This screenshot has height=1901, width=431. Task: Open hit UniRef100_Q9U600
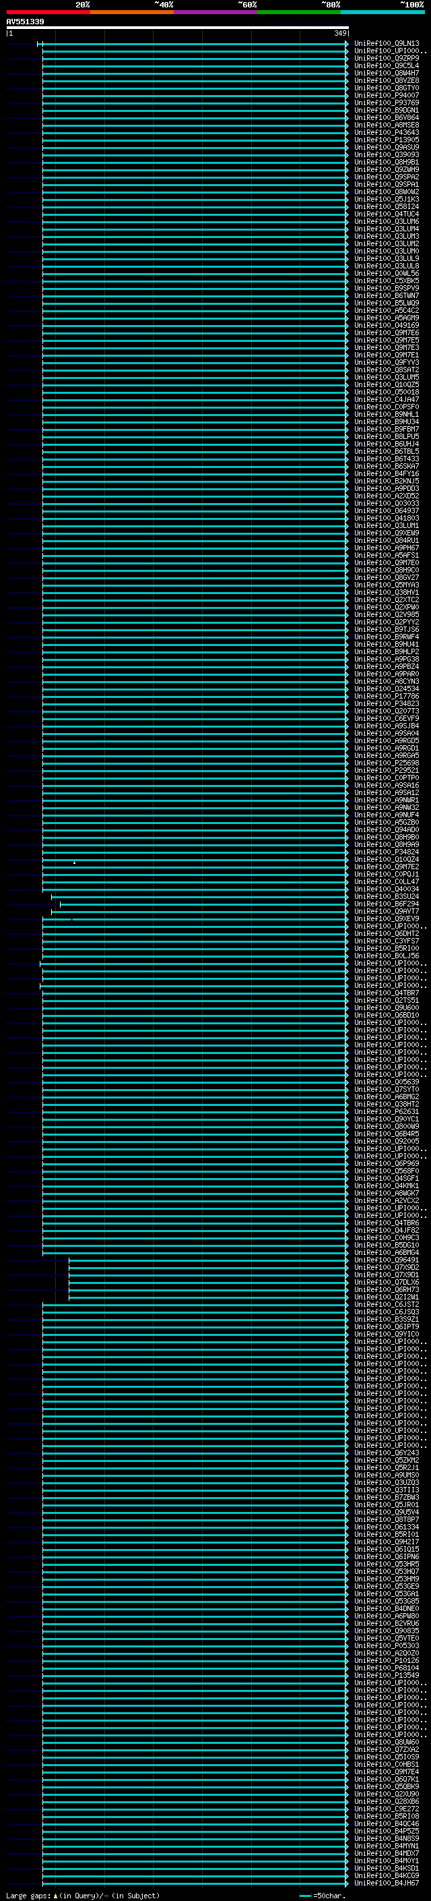pos(386,1008)
